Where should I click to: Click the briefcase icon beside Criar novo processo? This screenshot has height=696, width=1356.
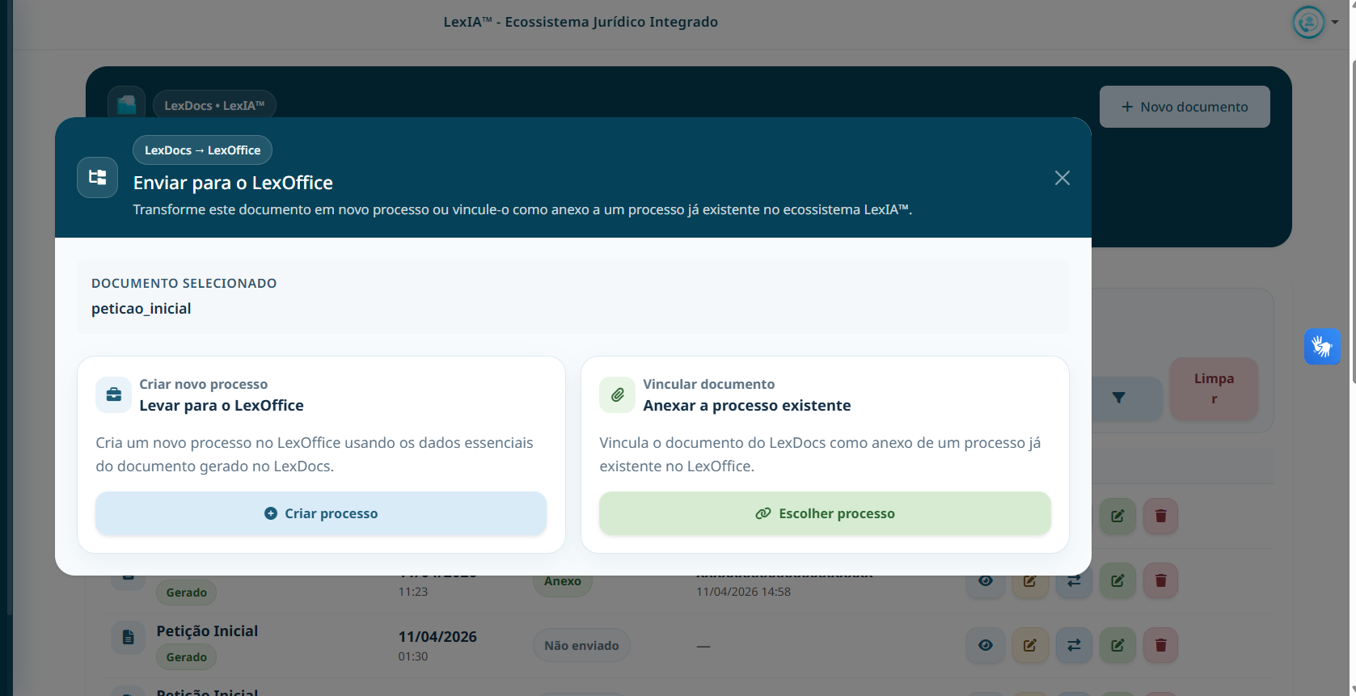click(114, 395)
